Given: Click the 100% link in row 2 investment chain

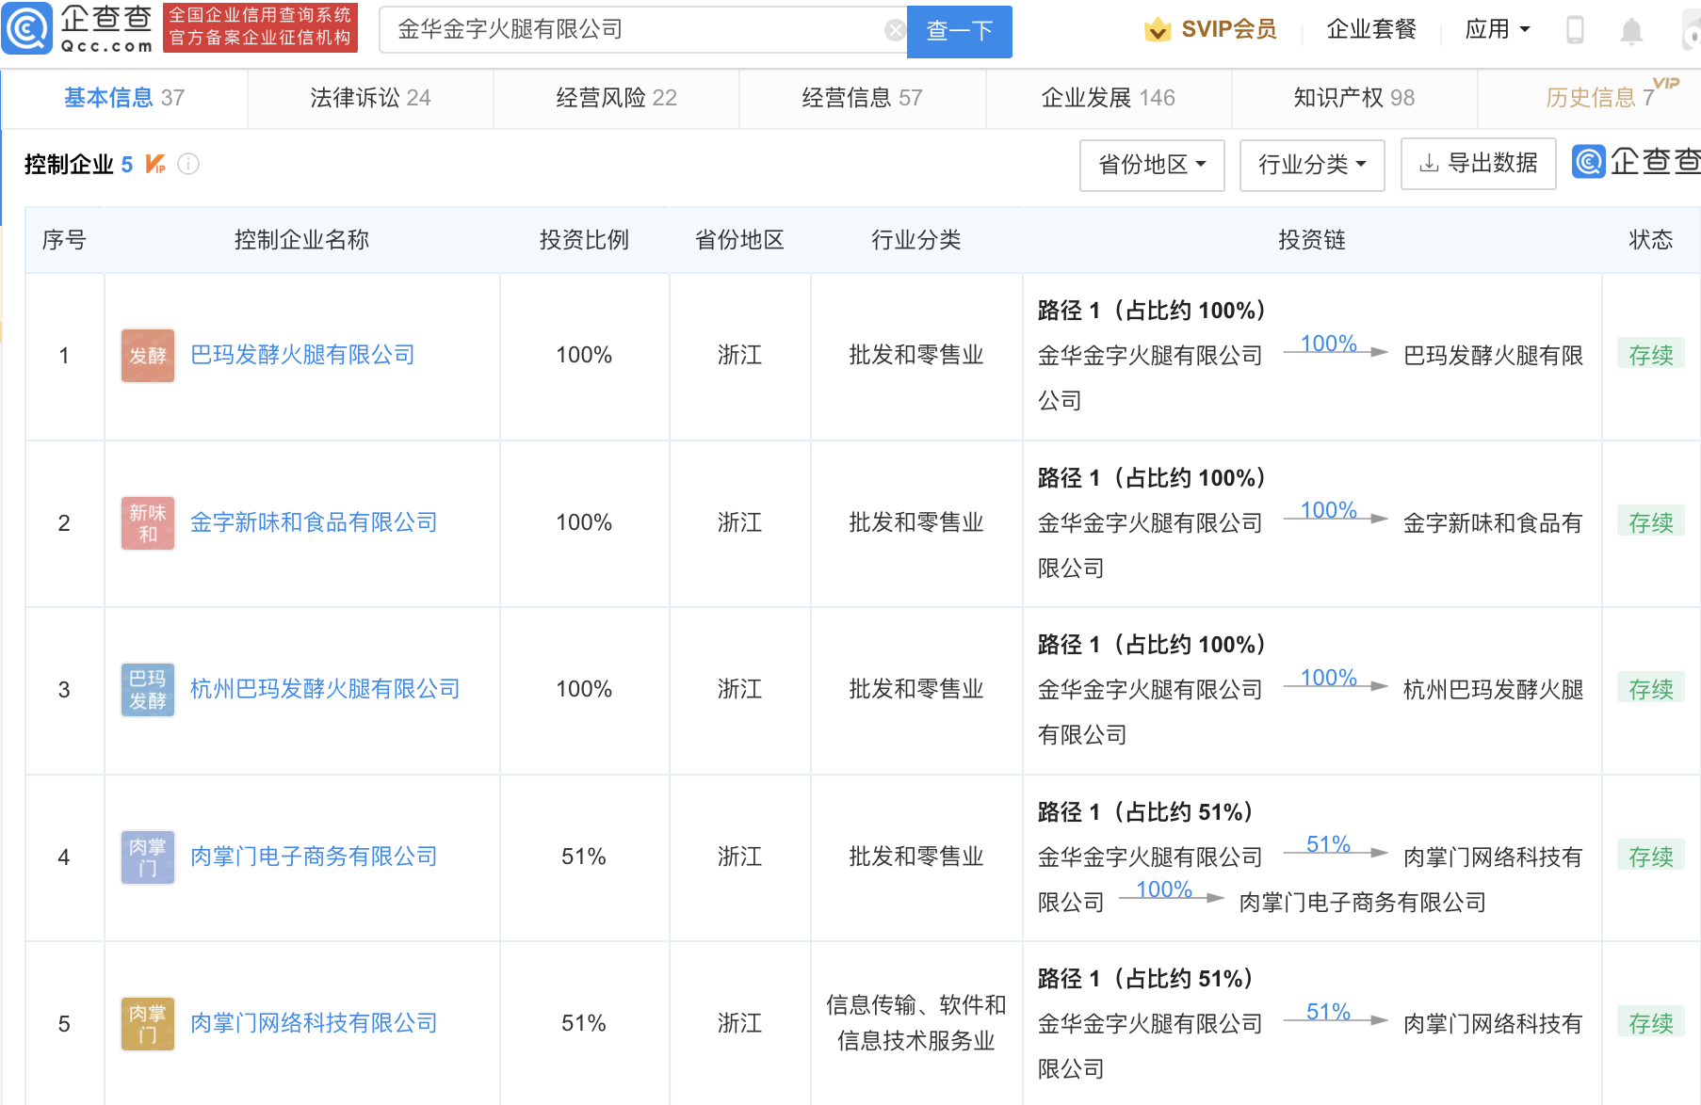Looking at the screenshot, I should click(x=1328, y=511).
